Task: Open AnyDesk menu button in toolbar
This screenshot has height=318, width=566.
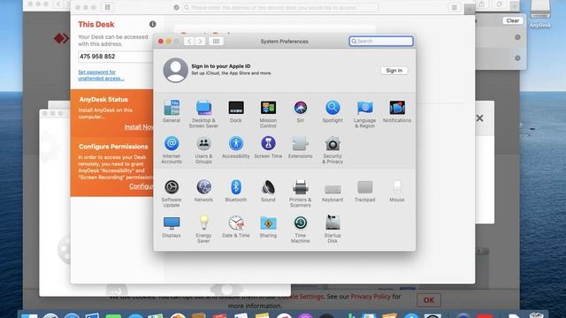Action: pyautogui.click(x=455, y=7)
